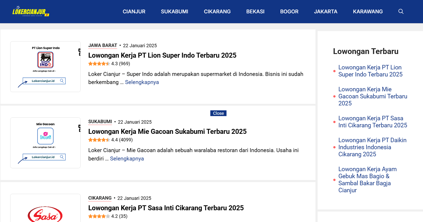
Task: Close the ad with the Close button
Action: (218, 113)
